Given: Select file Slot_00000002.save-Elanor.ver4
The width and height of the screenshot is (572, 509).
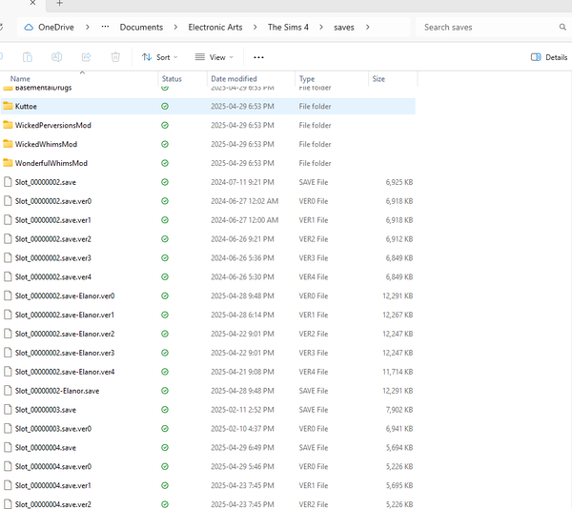Looking at the screenshot, I should click(65, 372).
